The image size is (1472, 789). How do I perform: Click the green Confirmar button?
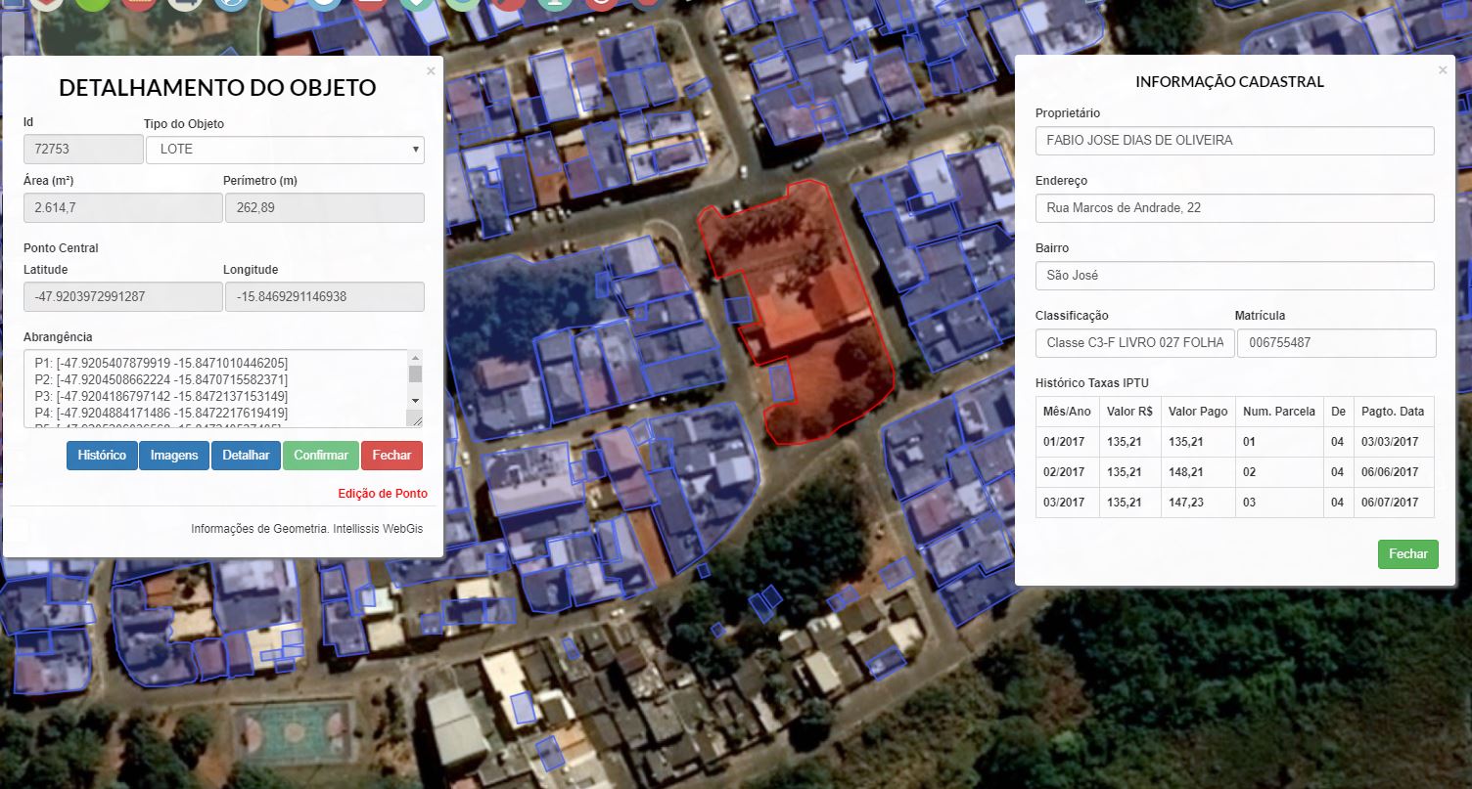320,456
